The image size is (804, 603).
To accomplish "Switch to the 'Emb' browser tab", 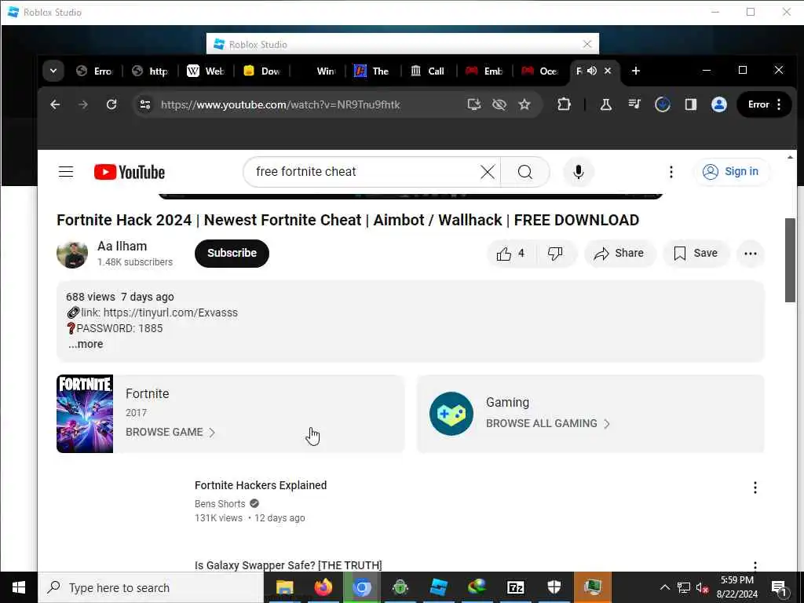I will pyautogui.click(x=484, y=71).
